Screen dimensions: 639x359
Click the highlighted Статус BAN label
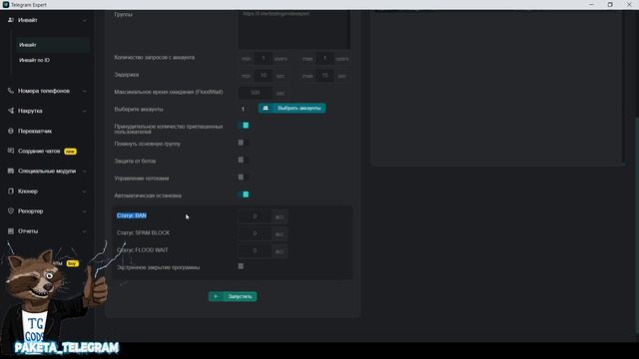132,215
